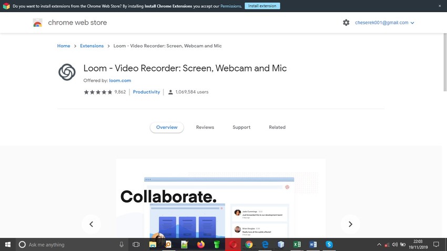Screen dimensions: 447x251
Task: Click the '9,862' ratings count
Action: coord(120,92)
